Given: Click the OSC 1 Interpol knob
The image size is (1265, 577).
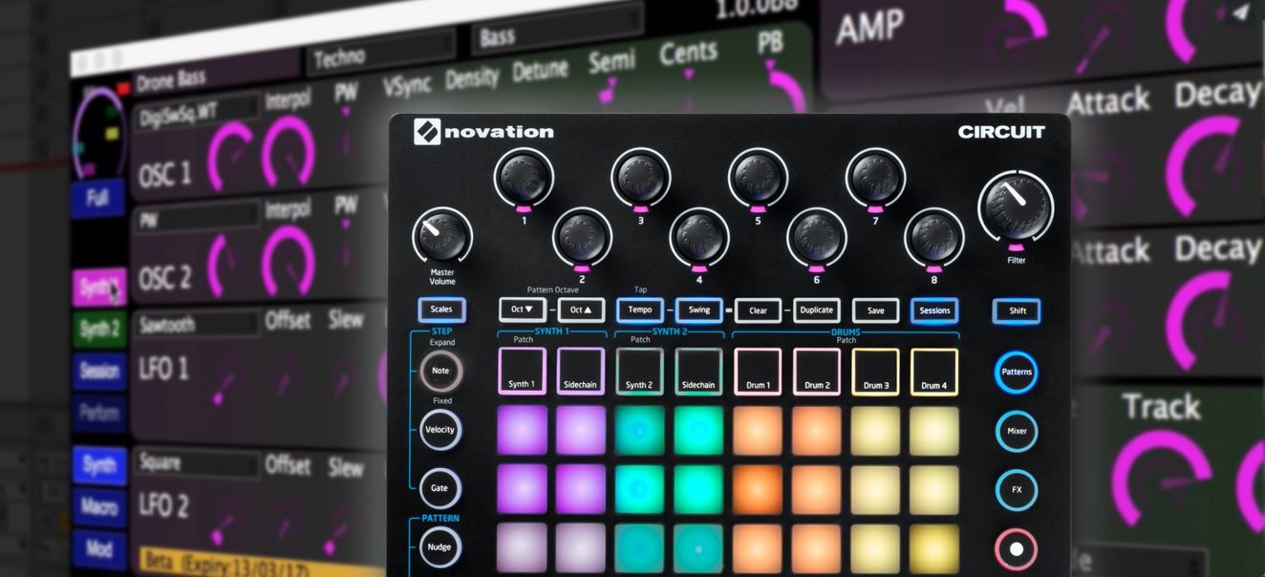Looking at the screenshot, I should (289, 154).
